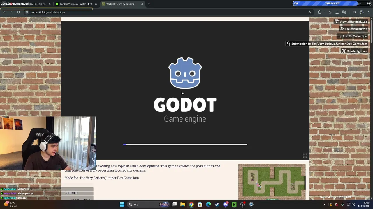The width and height of the screenshot is (373, 209).
Task: Open the browser profile avatar
Action: tap(361, 12)
